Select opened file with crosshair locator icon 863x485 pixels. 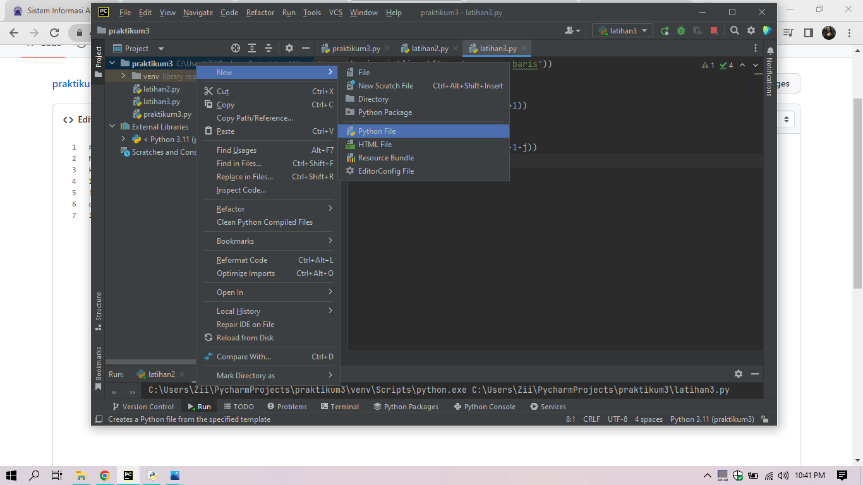(236, 48)
